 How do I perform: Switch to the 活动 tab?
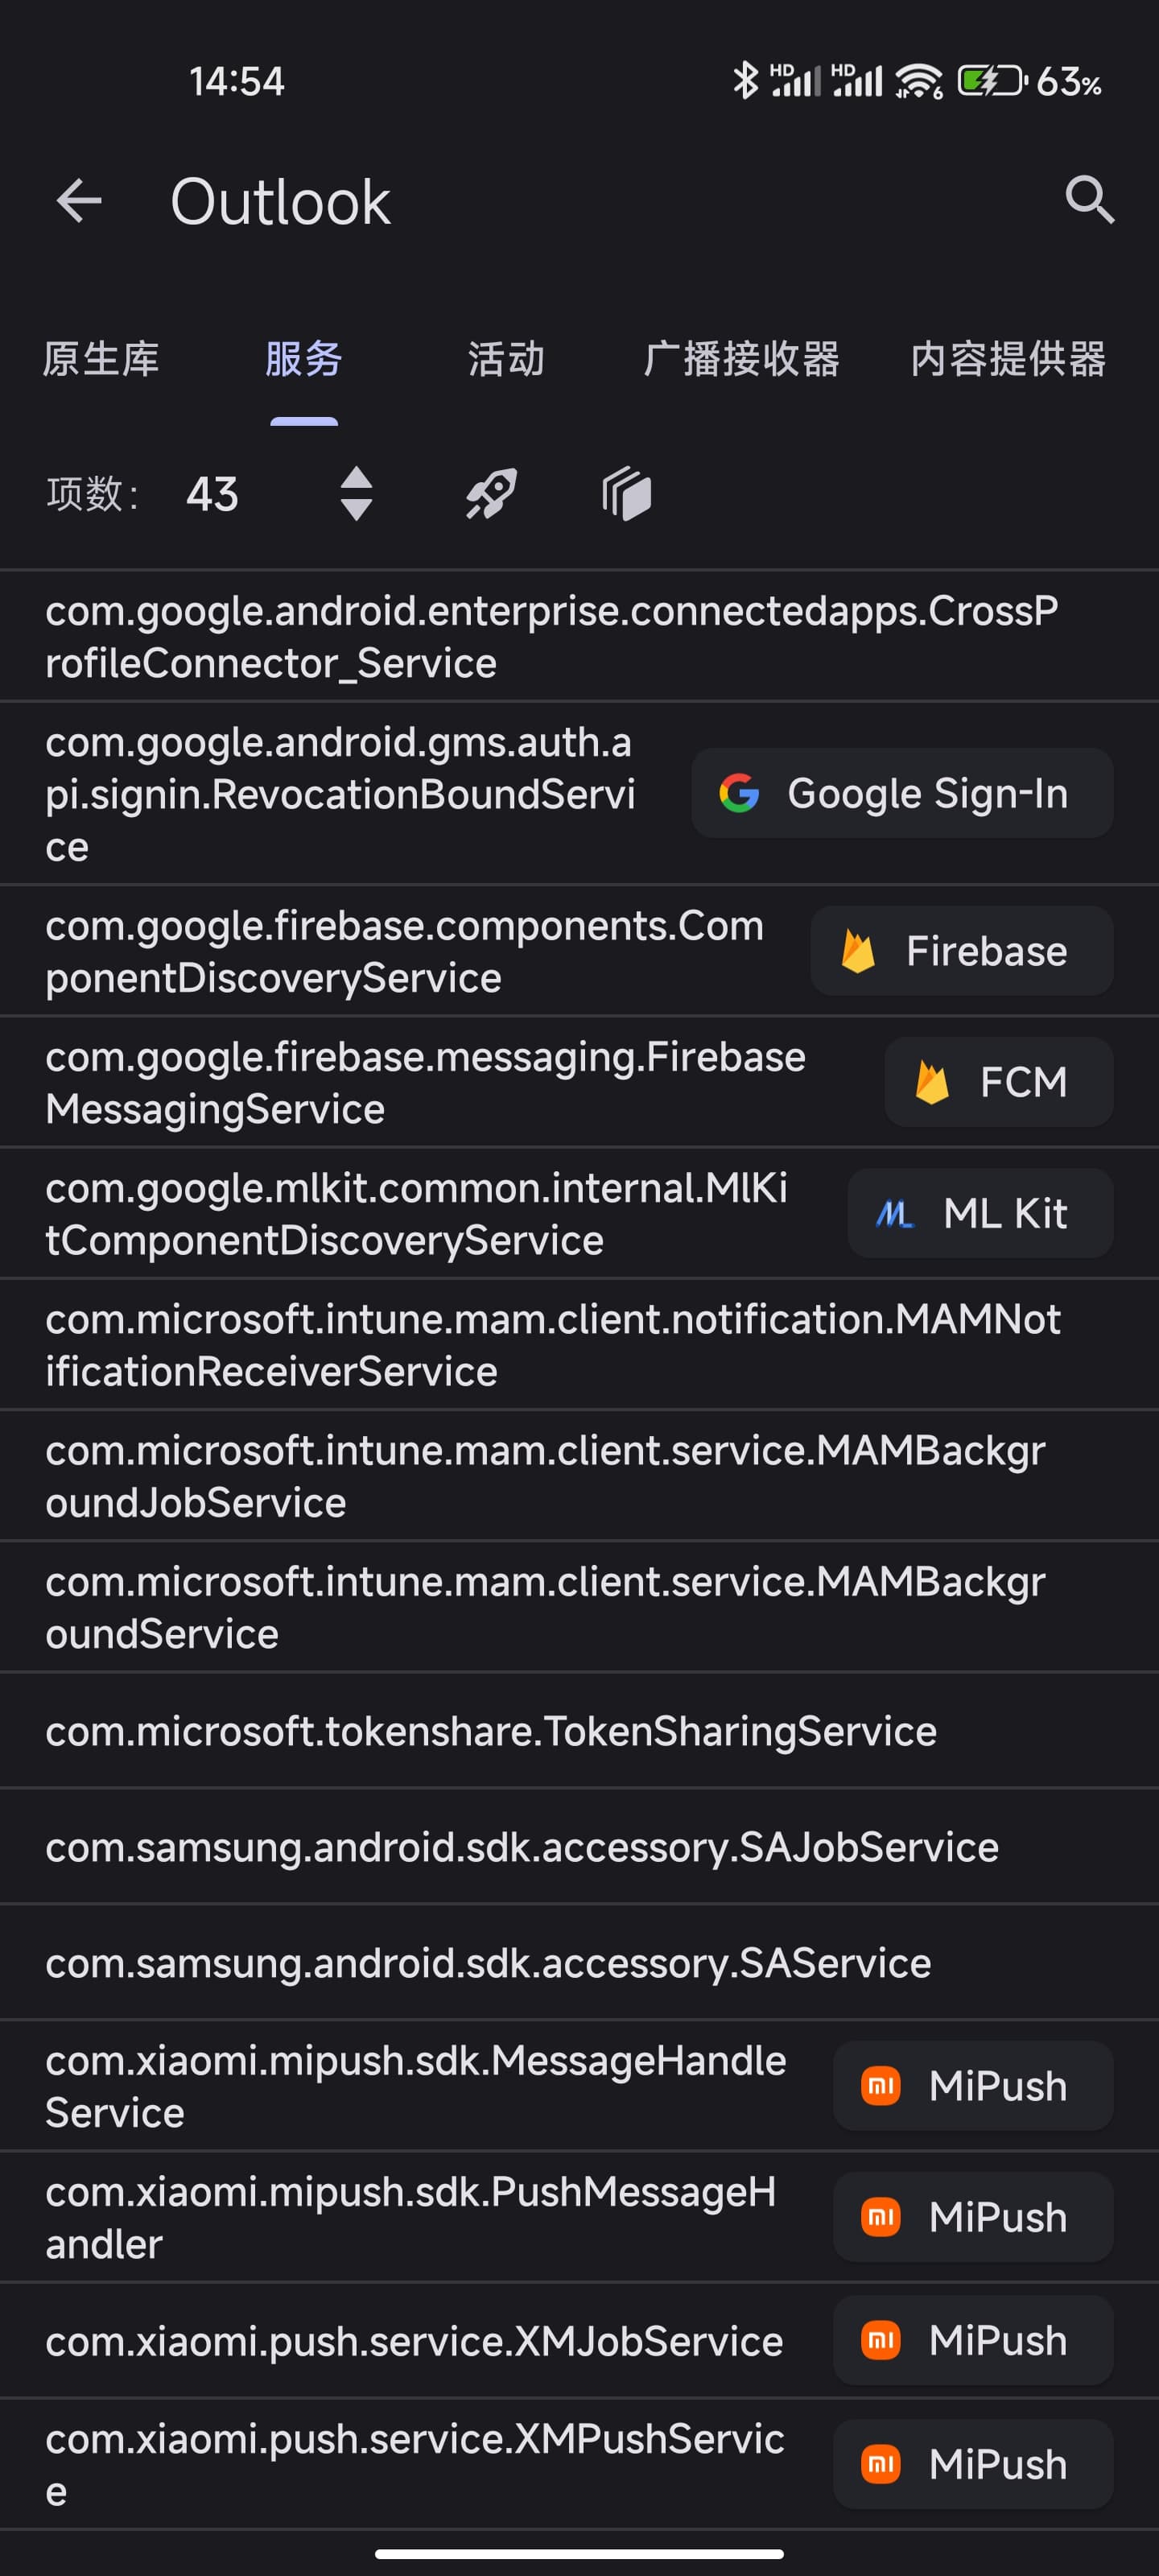(x=506, y=359)
